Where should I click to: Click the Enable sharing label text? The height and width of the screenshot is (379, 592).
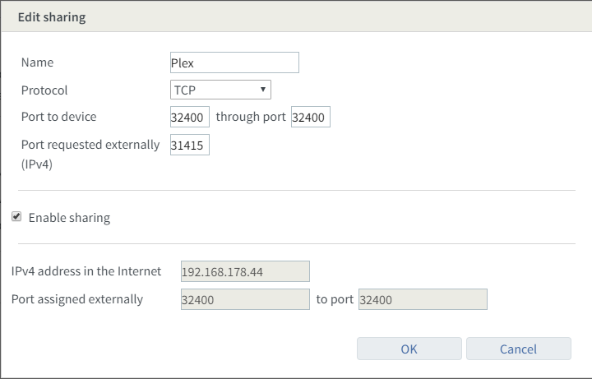point(69,218)
